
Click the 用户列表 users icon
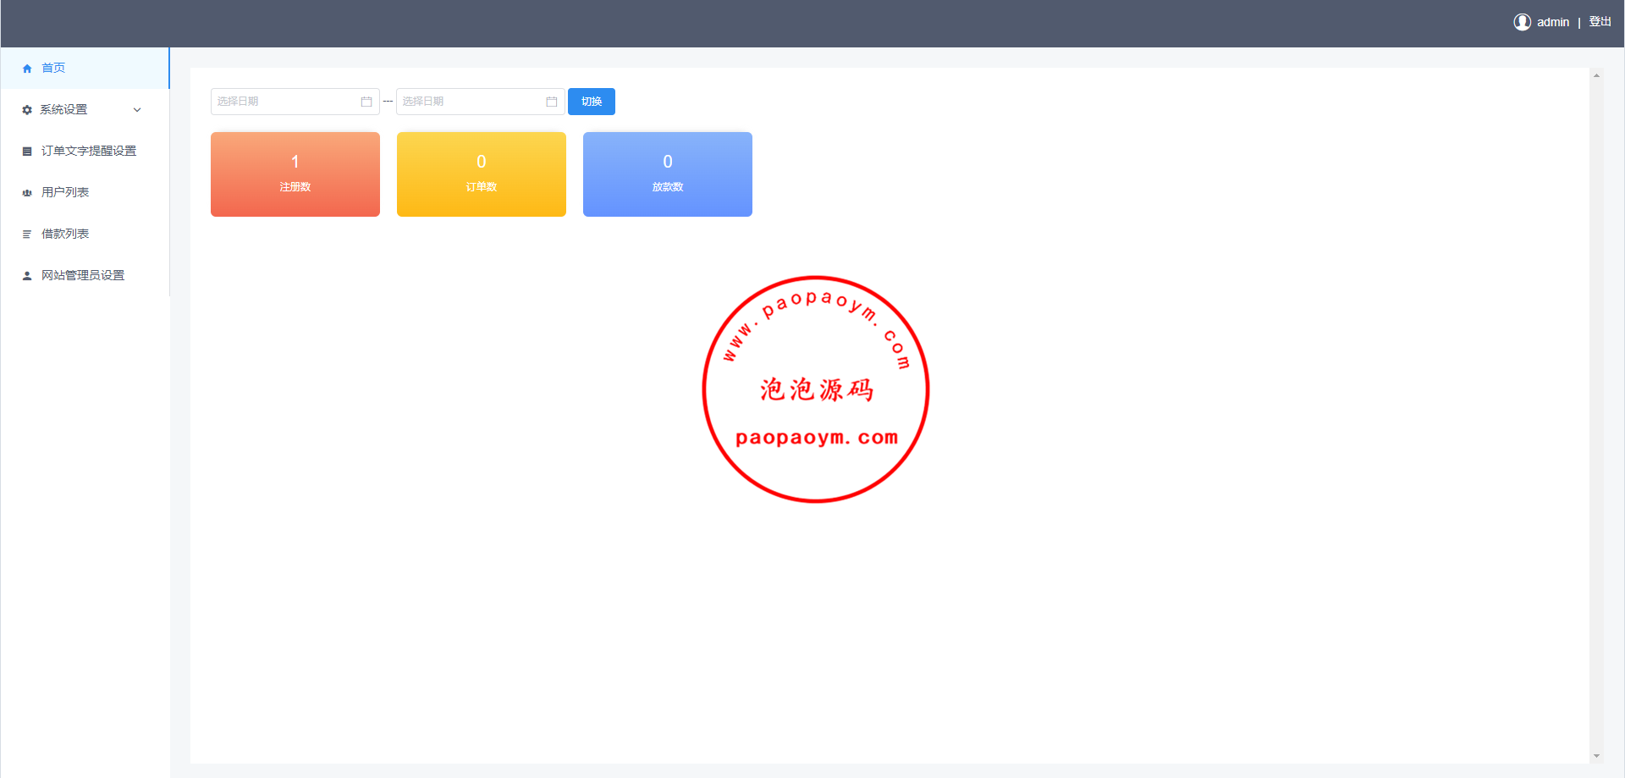(x=27, y=193)
